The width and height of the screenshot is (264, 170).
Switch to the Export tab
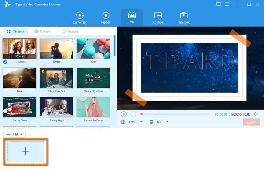[70, 32]
